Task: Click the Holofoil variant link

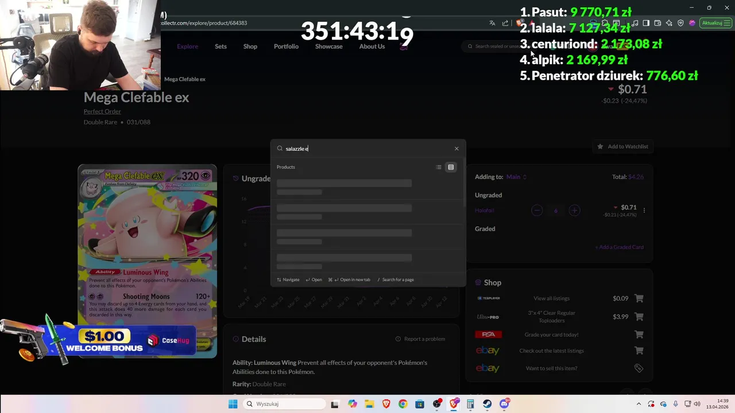Action: coord(485,211)
